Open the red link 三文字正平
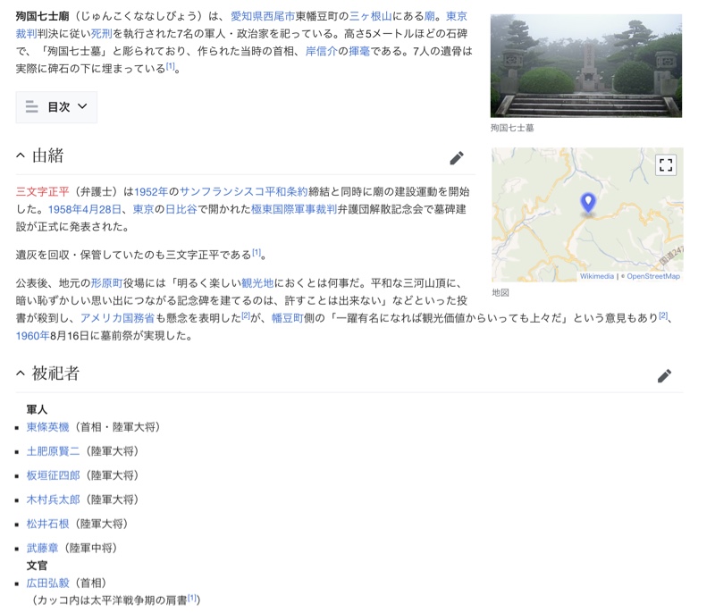Image resolution: width=715 pixels, height=613 pixels. pyautogui.click(x=42, y=191)
